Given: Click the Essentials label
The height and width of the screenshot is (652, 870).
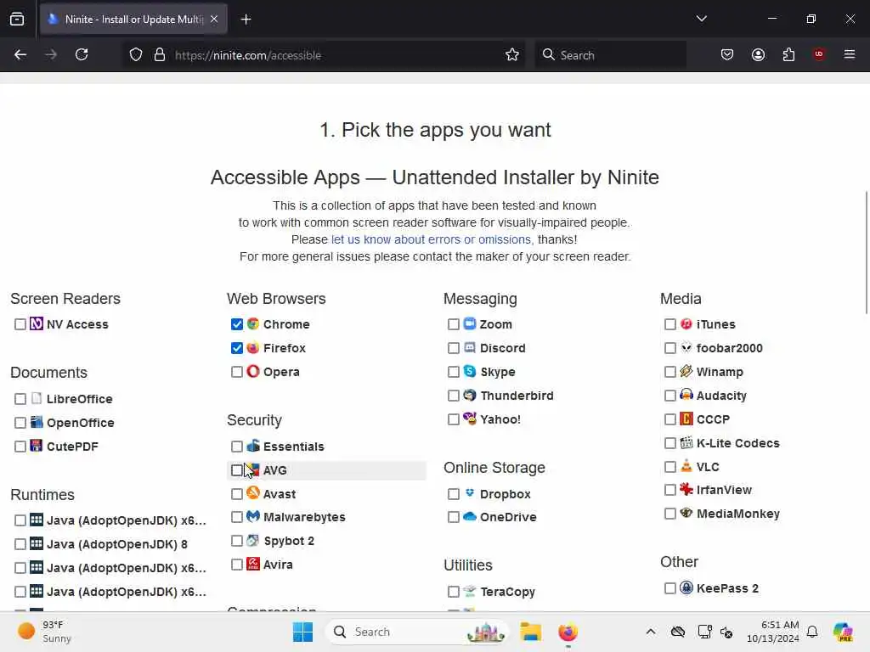Looking at the screenshot, I should click(x=293, y=447).
